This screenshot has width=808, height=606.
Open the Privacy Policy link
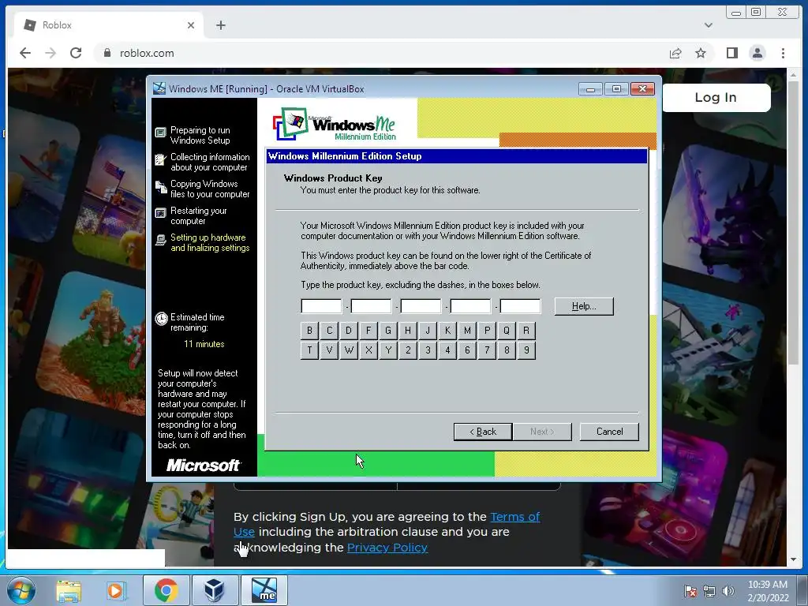[x=387, y=548]
